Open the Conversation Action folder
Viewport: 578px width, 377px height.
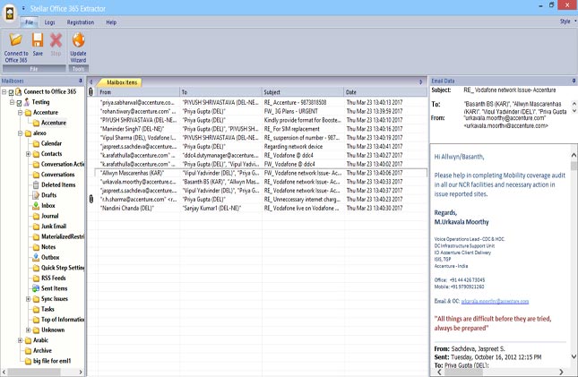(x=63, y=164)
